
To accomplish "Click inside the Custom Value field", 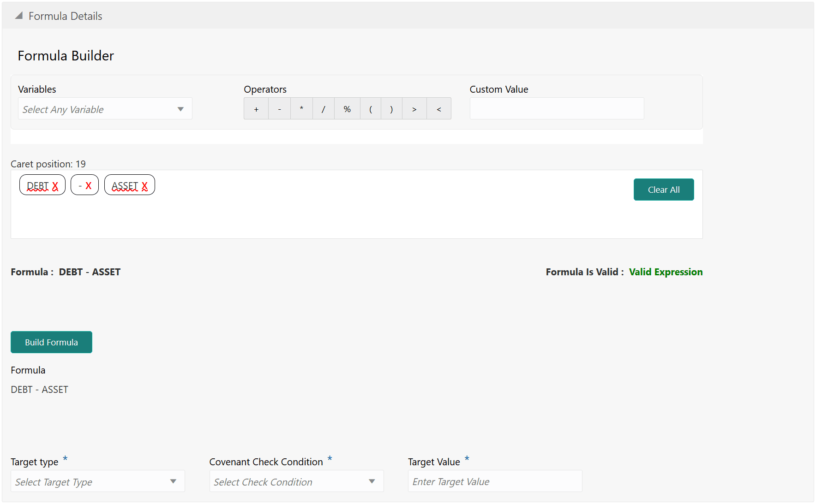I will click(x=556, y=108).
